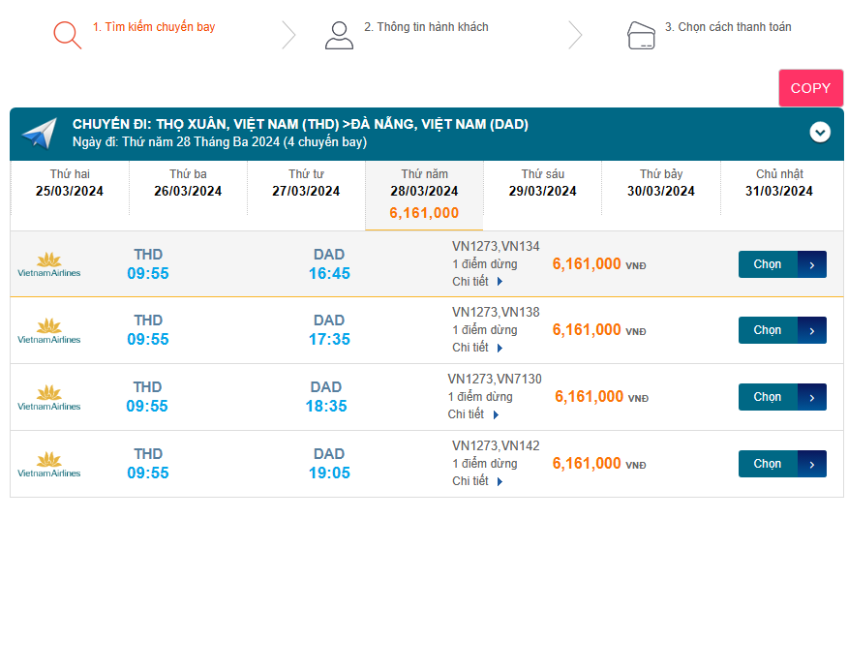Screen dimensions: 848x672
Task: Click Vietnam Airlines logo for 17:35 arrival flight
Action: tap(48, 331)
